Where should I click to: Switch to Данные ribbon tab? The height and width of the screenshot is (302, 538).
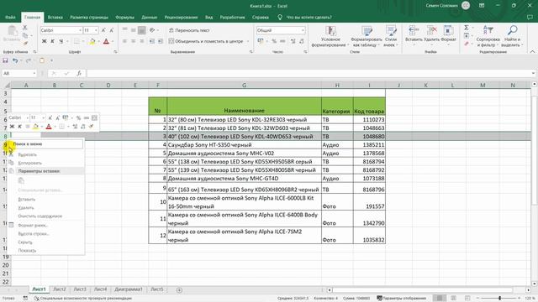point(150,17)
